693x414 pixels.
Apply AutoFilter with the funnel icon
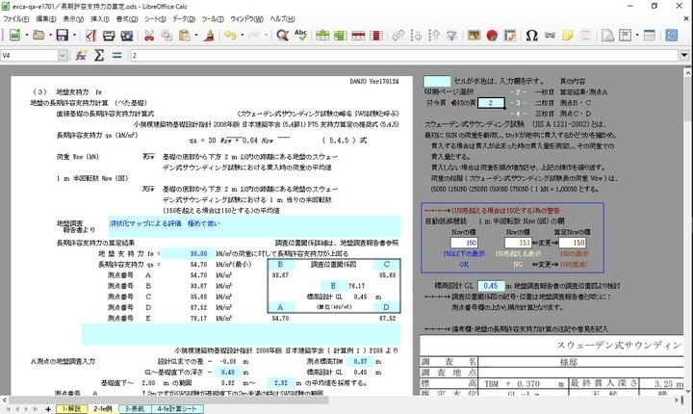451,35
